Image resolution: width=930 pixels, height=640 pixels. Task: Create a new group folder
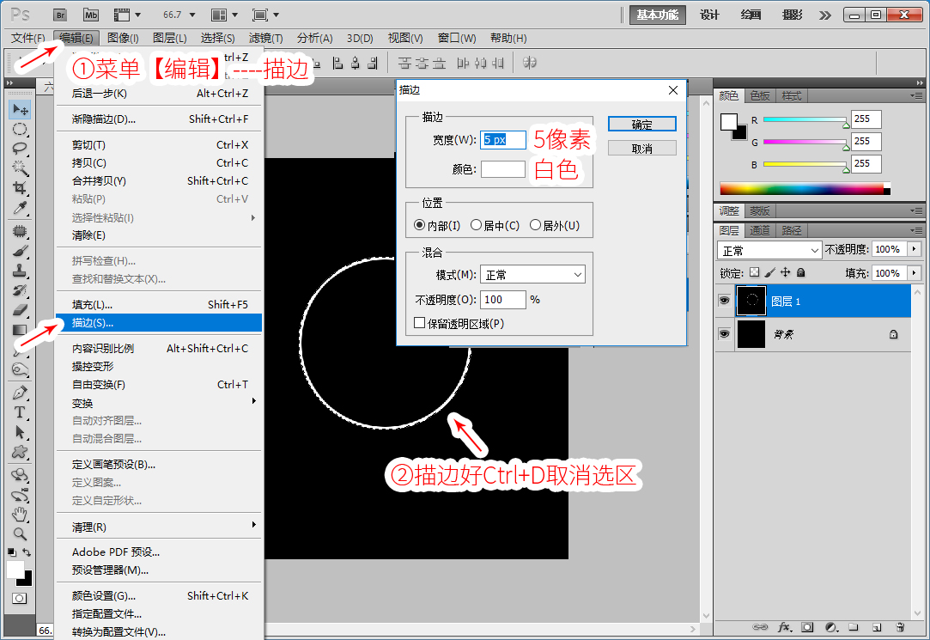point(854,627)
